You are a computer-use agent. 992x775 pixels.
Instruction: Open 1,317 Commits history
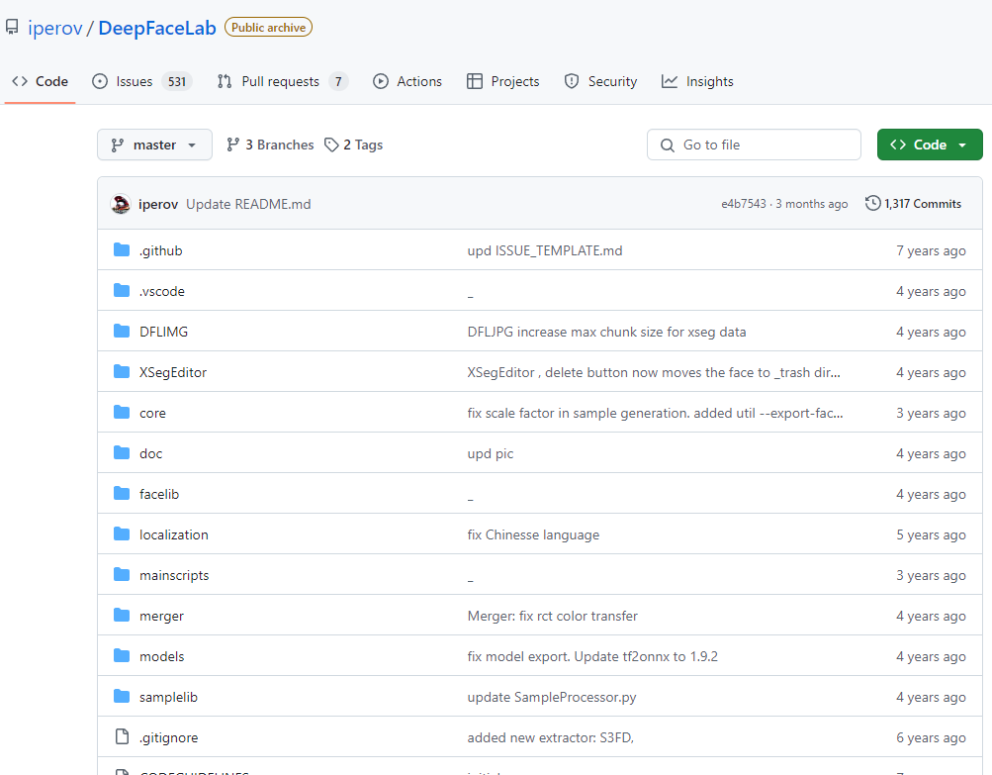[x=914, y=203]
